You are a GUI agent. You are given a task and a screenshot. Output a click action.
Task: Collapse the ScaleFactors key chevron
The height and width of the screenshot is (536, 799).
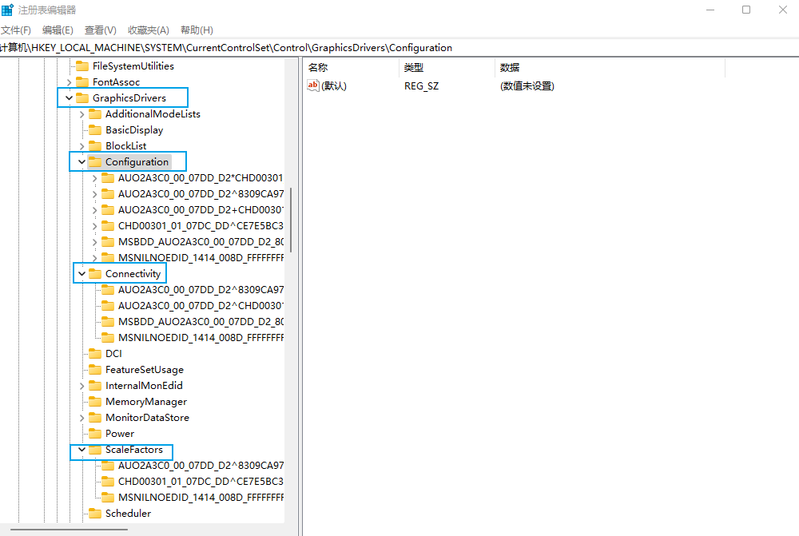(81, 450)
